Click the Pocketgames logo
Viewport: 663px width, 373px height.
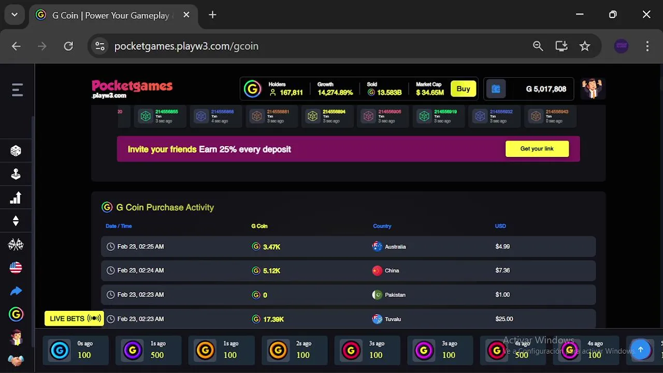click(x=132, y=89)
